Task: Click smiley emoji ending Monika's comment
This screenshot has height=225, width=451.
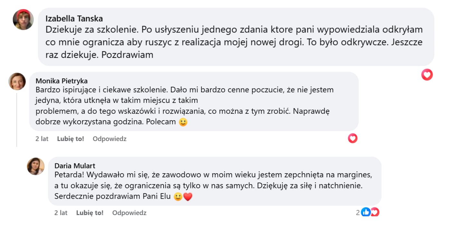Action: click(183, 122)
